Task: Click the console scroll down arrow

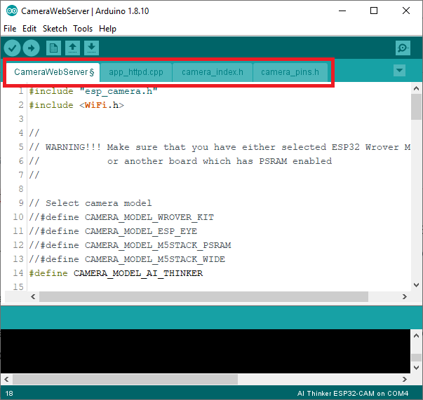Action: point(416,368)
